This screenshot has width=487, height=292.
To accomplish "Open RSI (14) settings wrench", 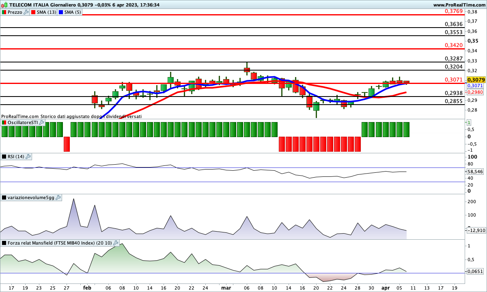I will [x=28, y=157].
